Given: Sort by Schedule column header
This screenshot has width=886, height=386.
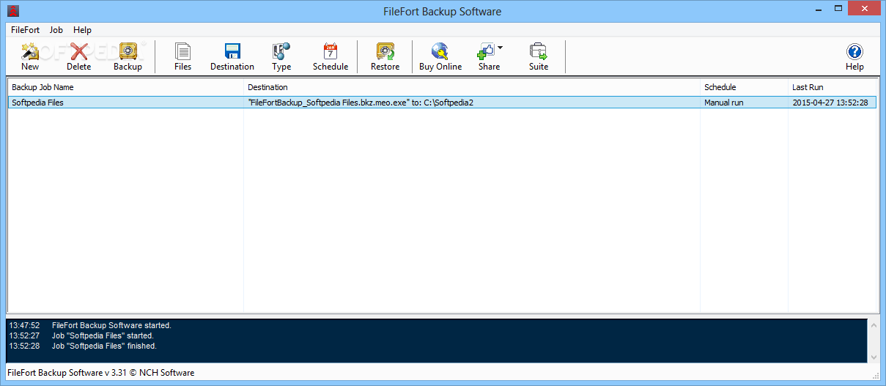Looking at the screenshot, I should pyautogui.click(x=744, y=87).
